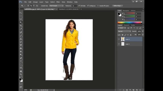Open the File menu
Screen dimensions: 163x91
click(25, 2)
